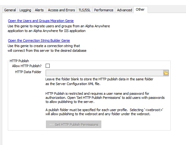This screenshot has height=145, width=186.
Task: Select the Access and Errors tab
Action: (x=62, y=10)
